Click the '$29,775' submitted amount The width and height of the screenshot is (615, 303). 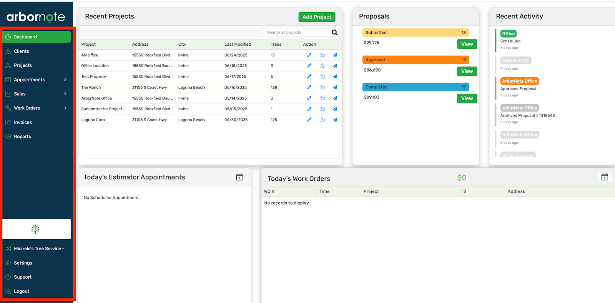click(x=371, y=43)
